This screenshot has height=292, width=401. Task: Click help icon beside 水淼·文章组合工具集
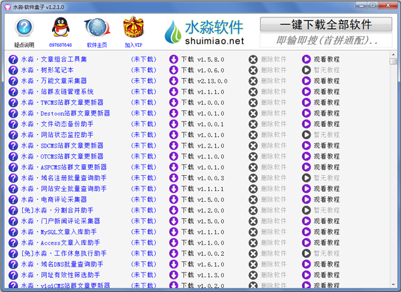[x=13, y=59]
